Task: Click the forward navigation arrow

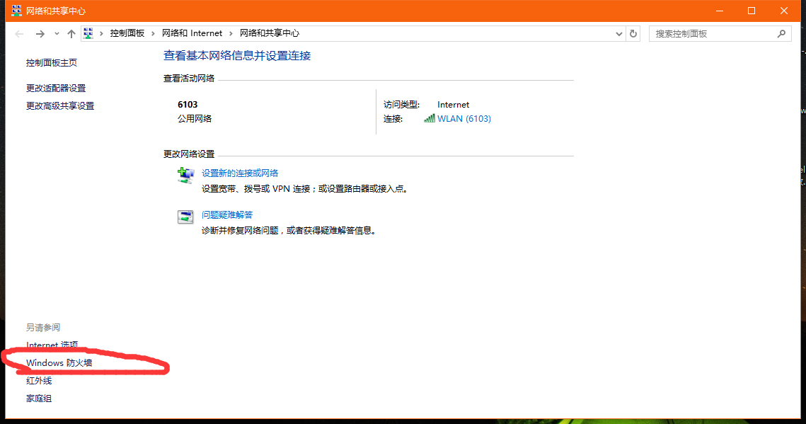Action: point(40,33)
